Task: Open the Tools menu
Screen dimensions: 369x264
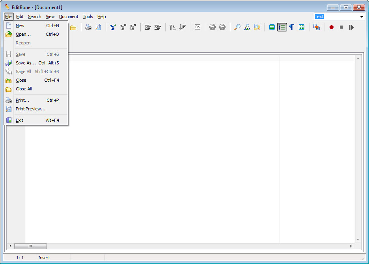Action: pos(88,16)
